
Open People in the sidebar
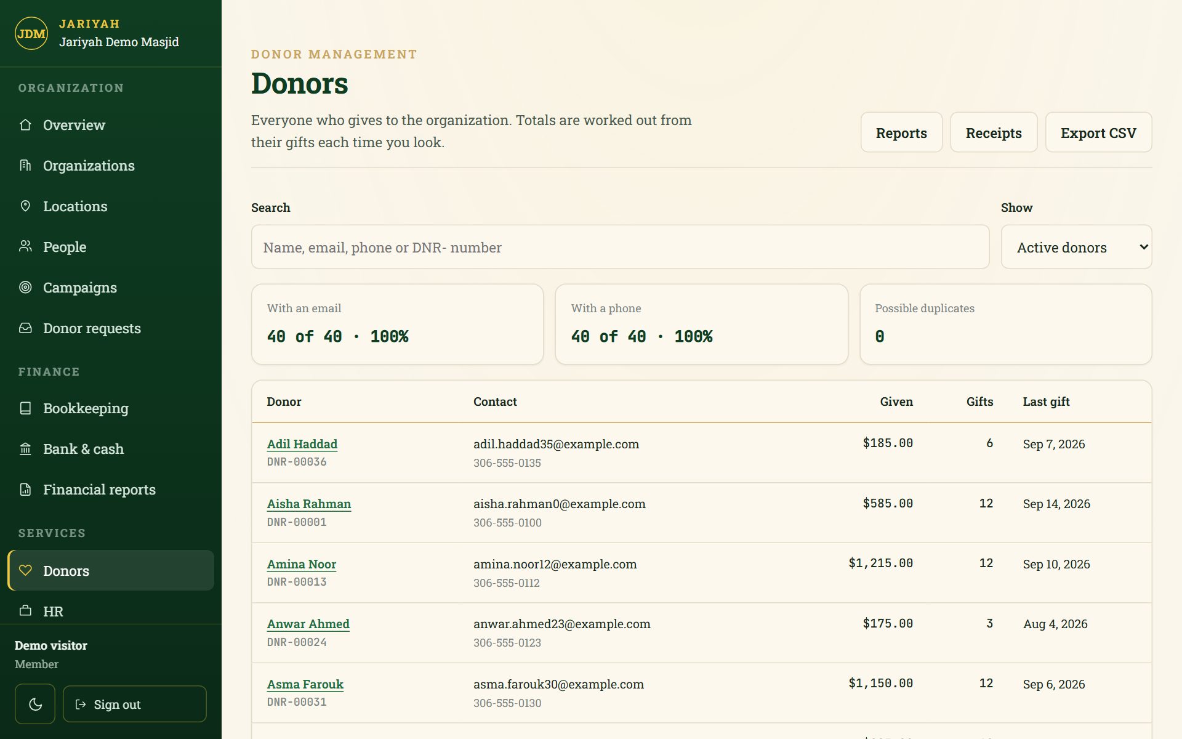pos(111,247)
